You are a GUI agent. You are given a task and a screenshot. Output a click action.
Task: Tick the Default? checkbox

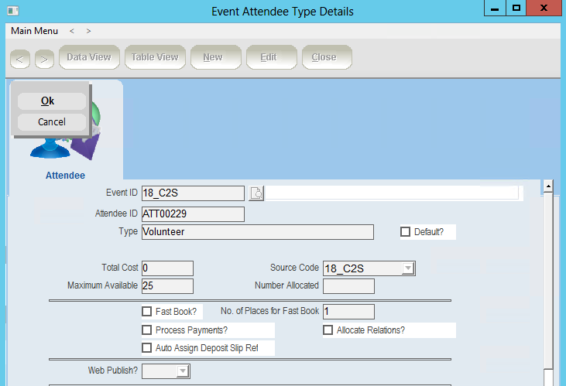[x=405, y=231]
